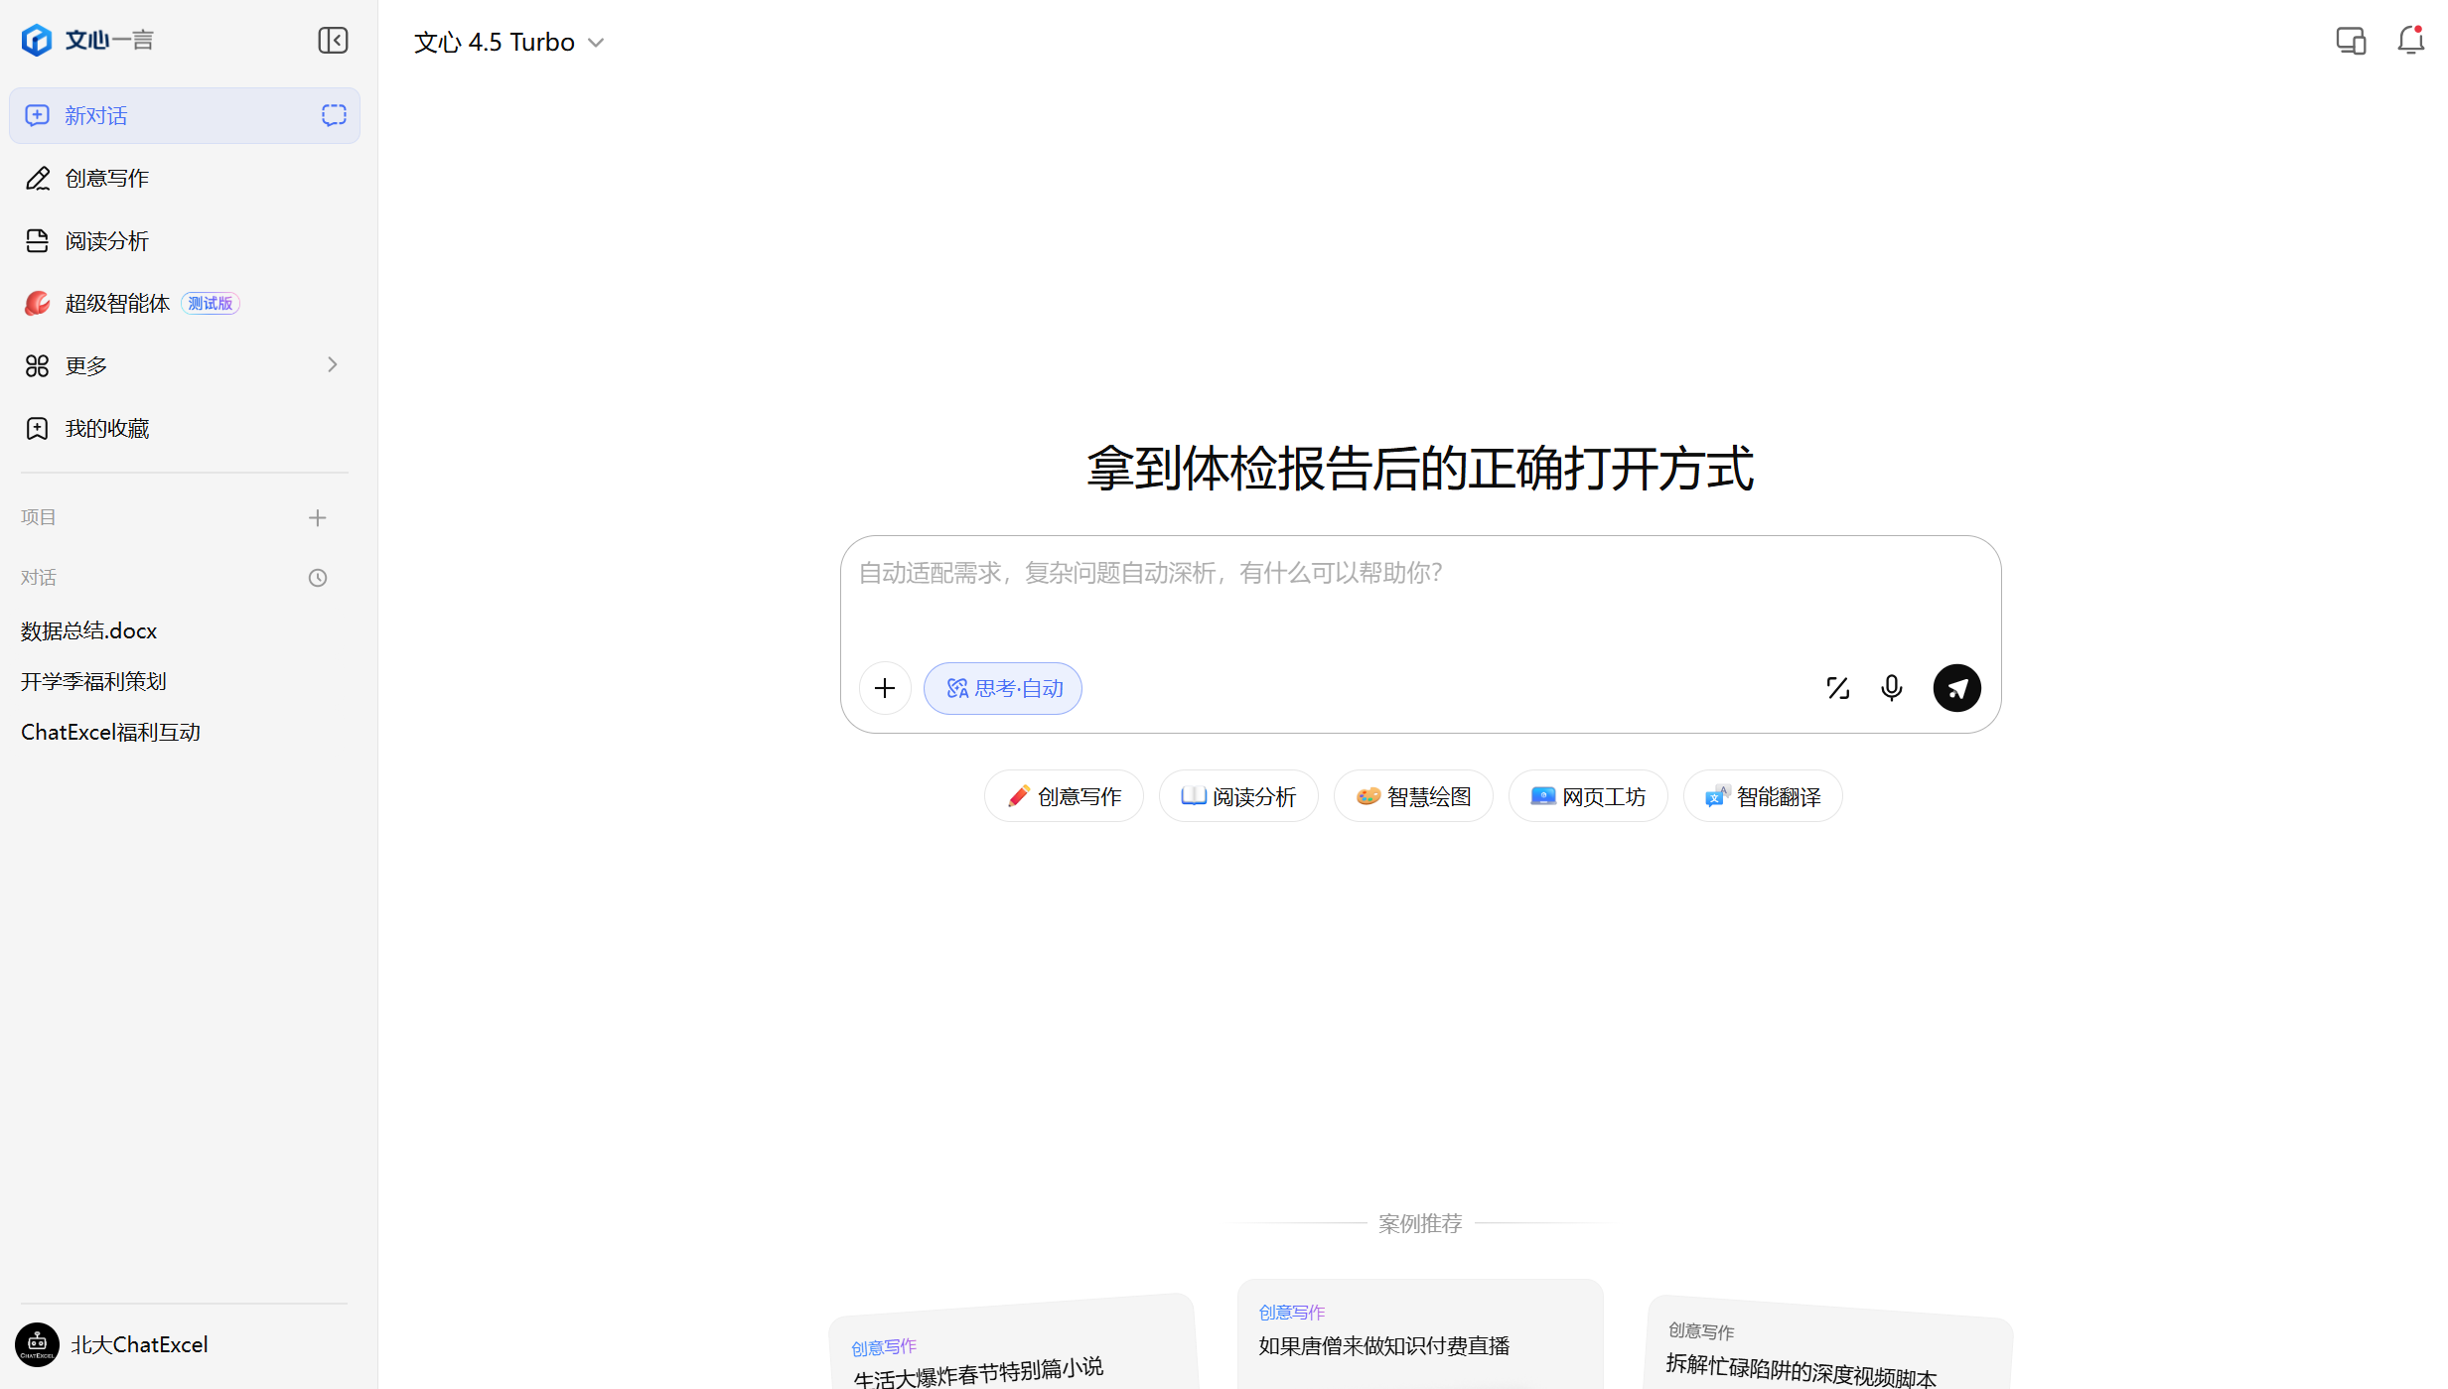This screenshot has width=2448, height=1389.
Task: Toggle the 思考·自动 thinking mode
Action: tap(1003, 688)
